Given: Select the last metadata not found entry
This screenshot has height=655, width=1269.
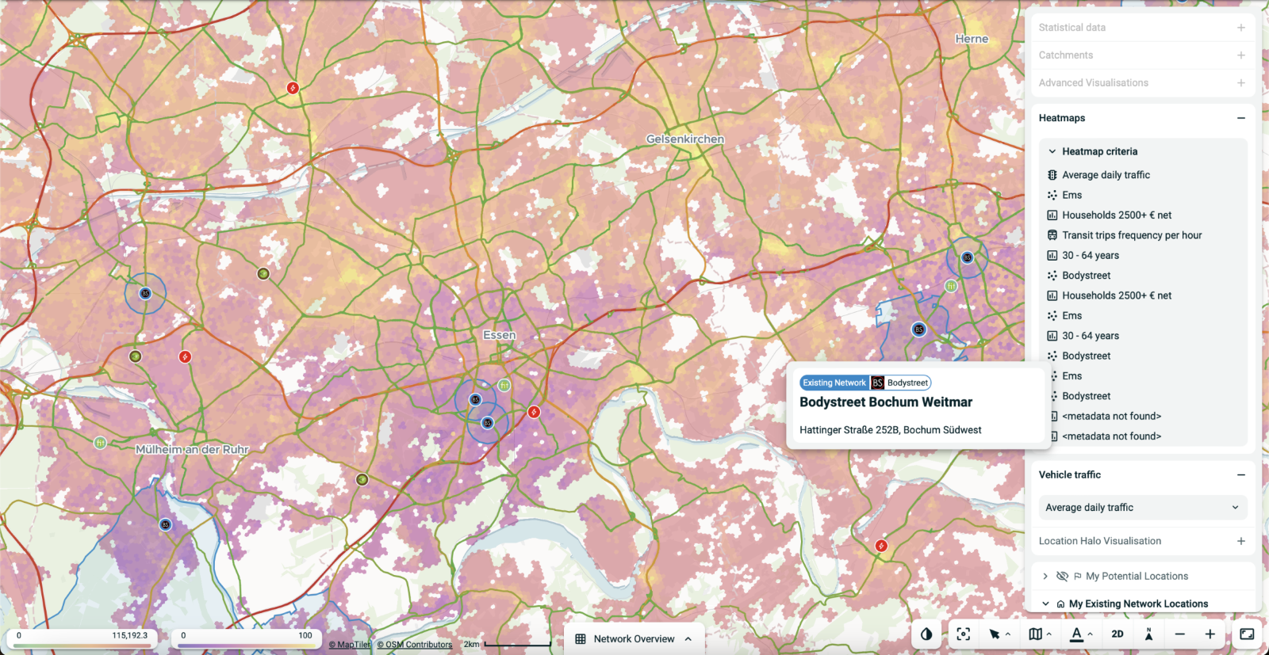Looking at the screenshot, I should click(1111, 436).
